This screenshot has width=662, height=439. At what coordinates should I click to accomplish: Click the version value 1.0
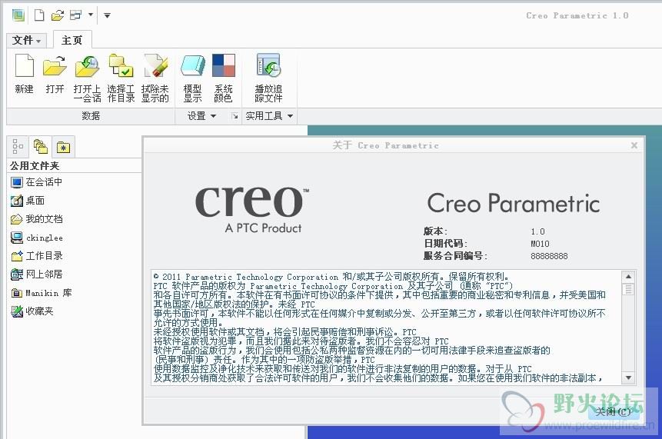tap(538, 231)
